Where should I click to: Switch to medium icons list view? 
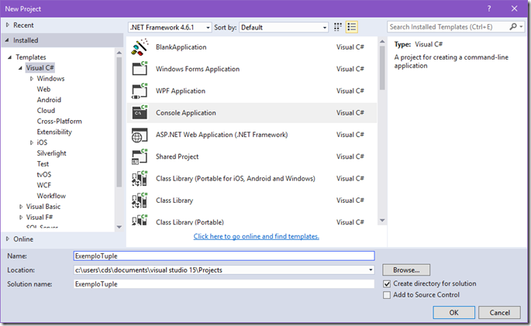tap(352, 27)
